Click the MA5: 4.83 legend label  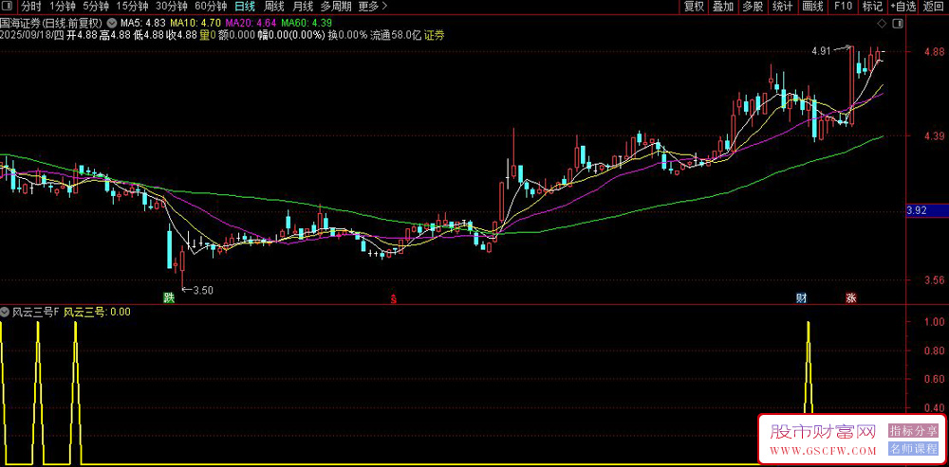tap(142, 23)
